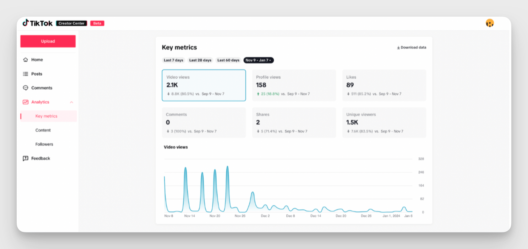Open the profile avatar icon
Image resolution: width=528 pixels, height=249 pixels.
[x=489, y=23]
